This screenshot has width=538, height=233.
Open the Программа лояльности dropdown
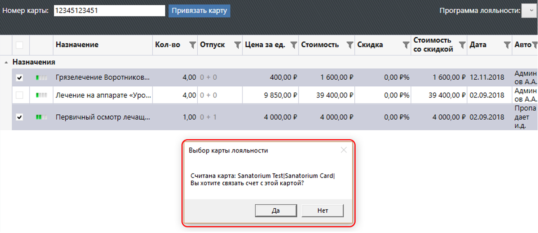point(529,11)
